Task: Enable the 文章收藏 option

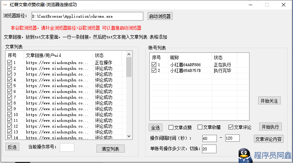Action: [x=200, y=127]
